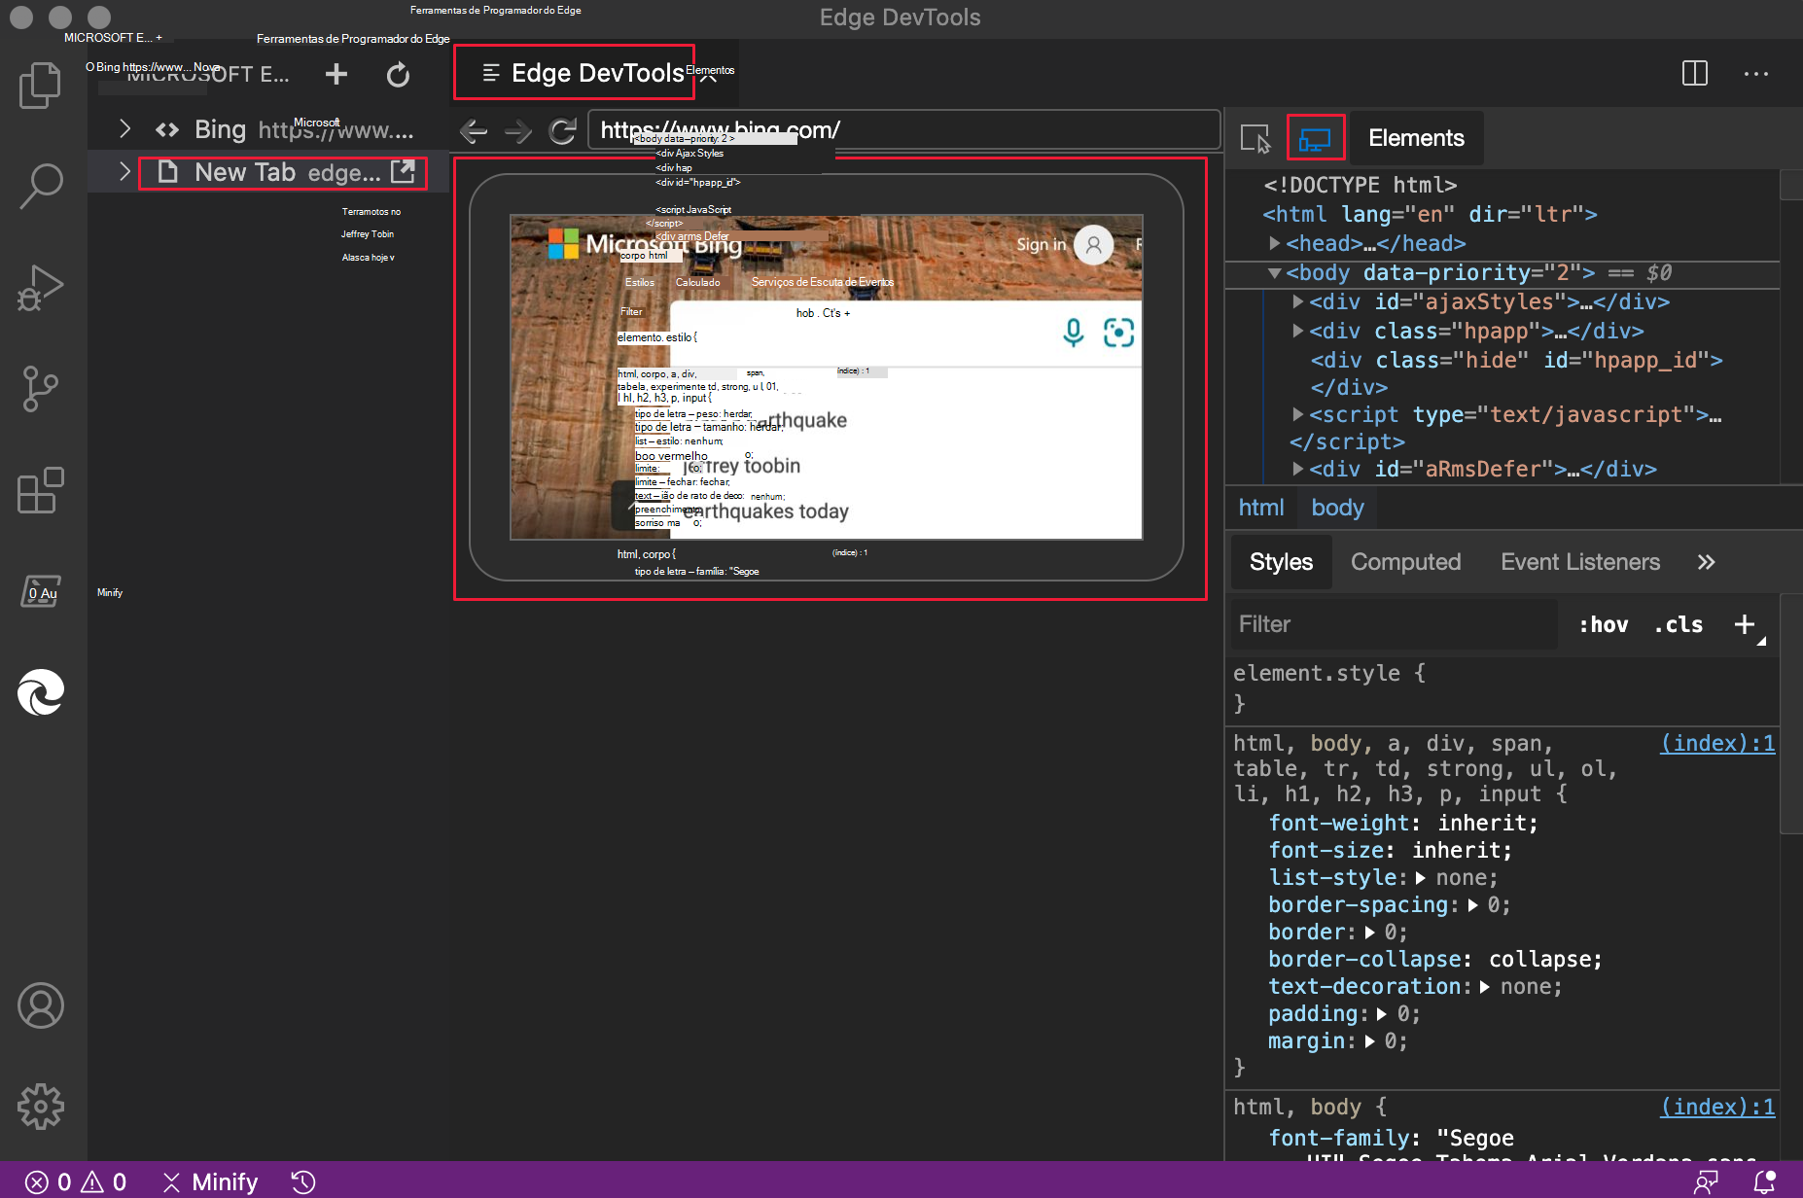The height and width of the screenshot is (1198, 1803).
Task: Open New Tab target in external window icon
Action: (403, 172)
